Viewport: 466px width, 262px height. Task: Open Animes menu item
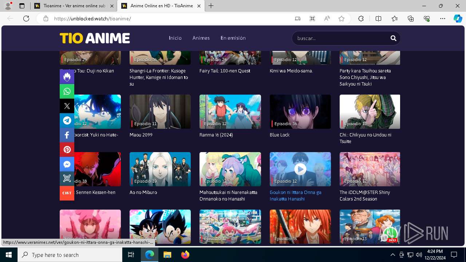click(201, 38)
